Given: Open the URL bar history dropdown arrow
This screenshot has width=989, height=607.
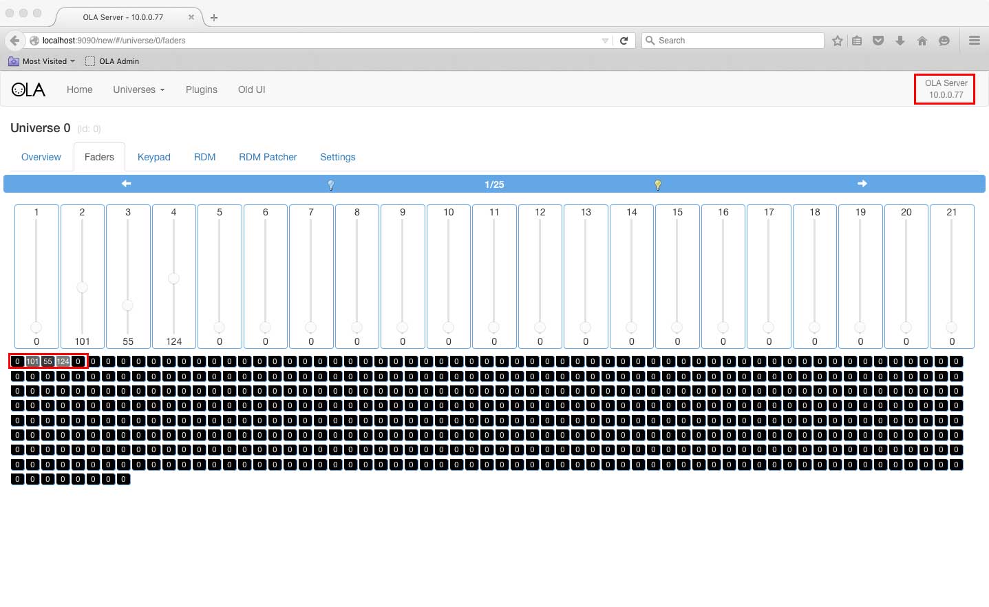Looking at the screenshot, I should [605, 41].
